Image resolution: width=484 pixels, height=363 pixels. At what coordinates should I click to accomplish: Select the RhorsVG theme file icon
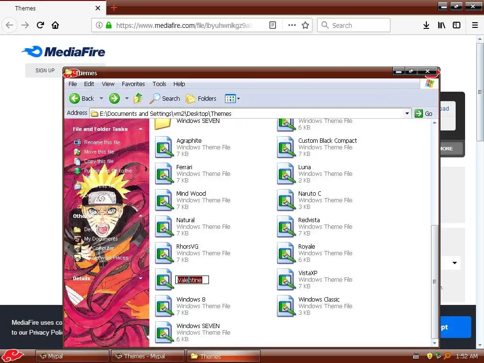(164, 253)
